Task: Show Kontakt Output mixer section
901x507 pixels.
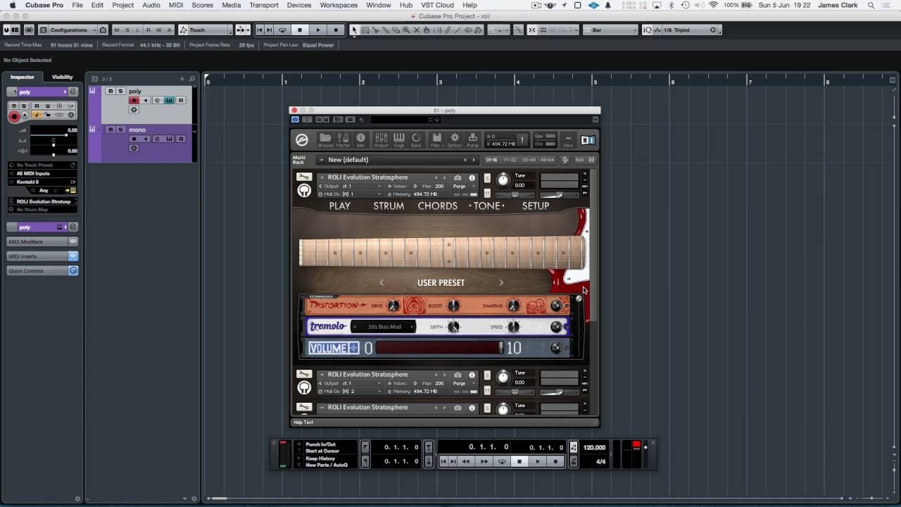Action: 381,139
